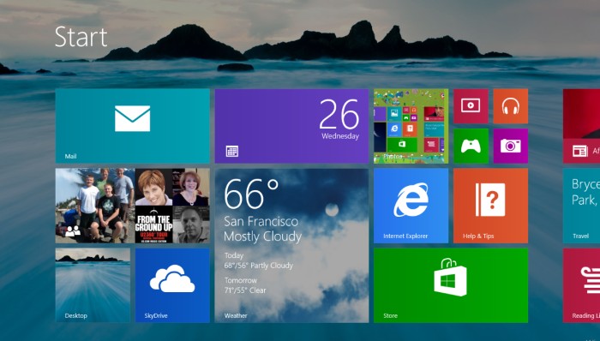Click the Start heading text

click(81, 37)
